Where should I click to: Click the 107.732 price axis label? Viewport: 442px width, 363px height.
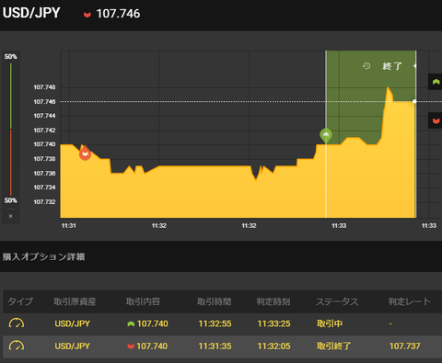[44, 202]
